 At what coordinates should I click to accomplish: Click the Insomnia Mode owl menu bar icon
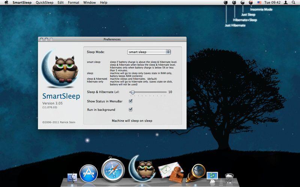(251, 3)
